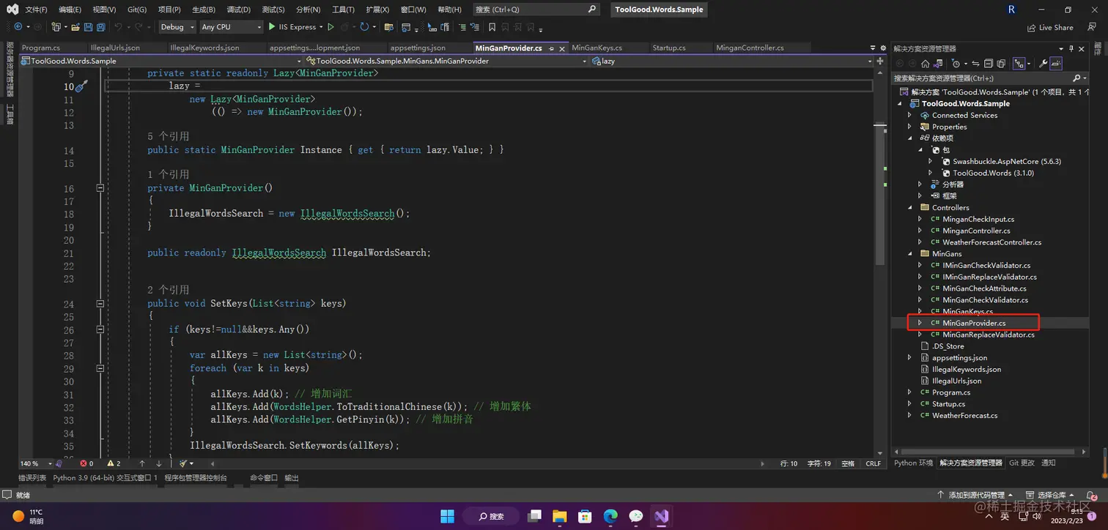Screen dimensions: 1108x530
Task: Click the CRLF line ending indicator
Action: (x=874, y=464)
